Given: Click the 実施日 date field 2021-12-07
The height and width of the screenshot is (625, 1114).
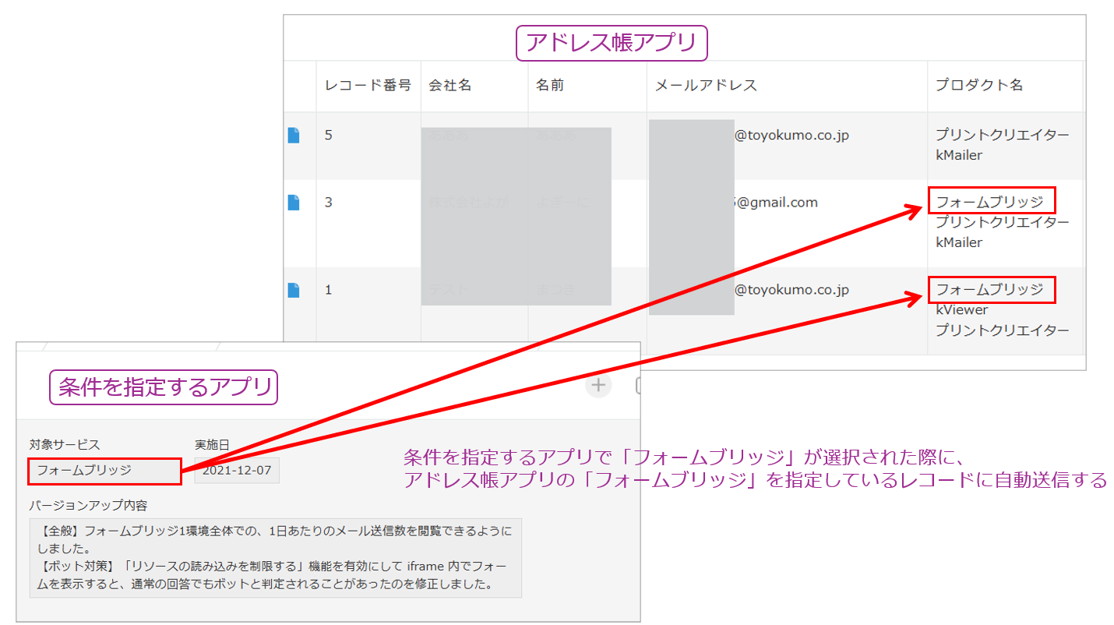Looking at the screenshot, I should tap(238, 470).
